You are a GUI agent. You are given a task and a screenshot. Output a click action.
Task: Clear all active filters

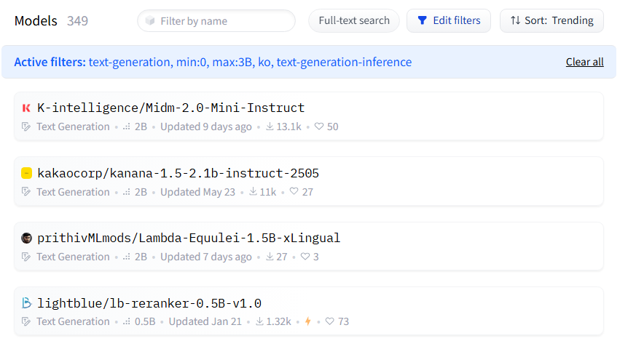tap(585, 62)
